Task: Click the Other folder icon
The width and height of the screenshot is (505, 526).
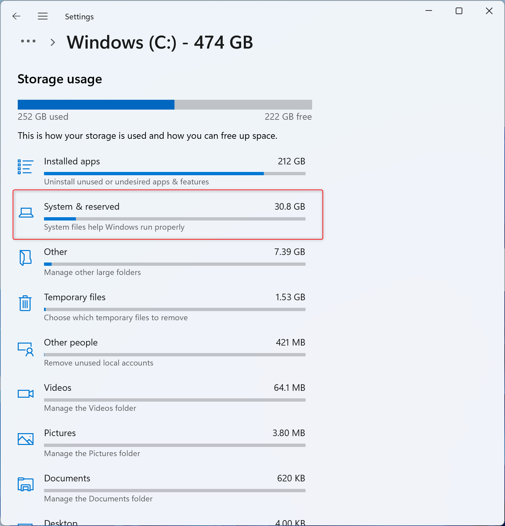Action: point(25,258)
